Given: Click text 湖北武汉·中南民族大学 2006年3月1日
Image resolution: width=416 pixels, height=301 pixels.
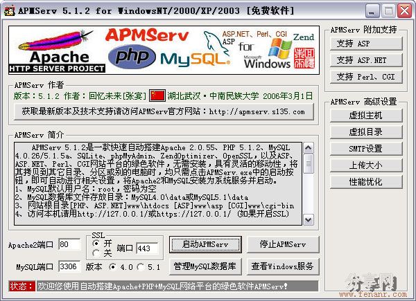Looking at the screenshot, I should [240, 95].
